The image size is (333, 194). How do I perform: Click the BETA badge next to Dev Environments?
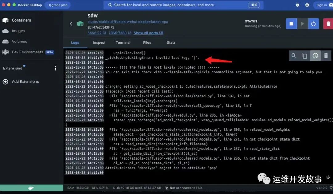click(x=50, y=52)
